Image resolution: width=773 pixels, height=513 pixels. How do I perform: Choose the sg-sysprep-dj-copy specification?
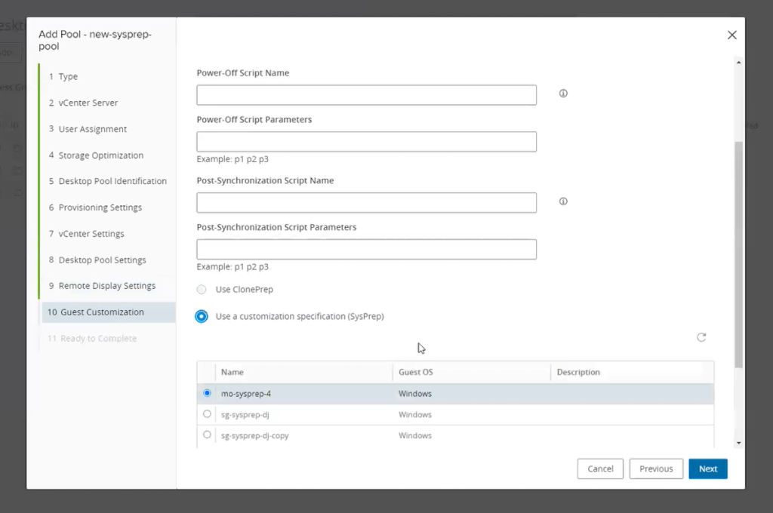(x=206, y=435)
